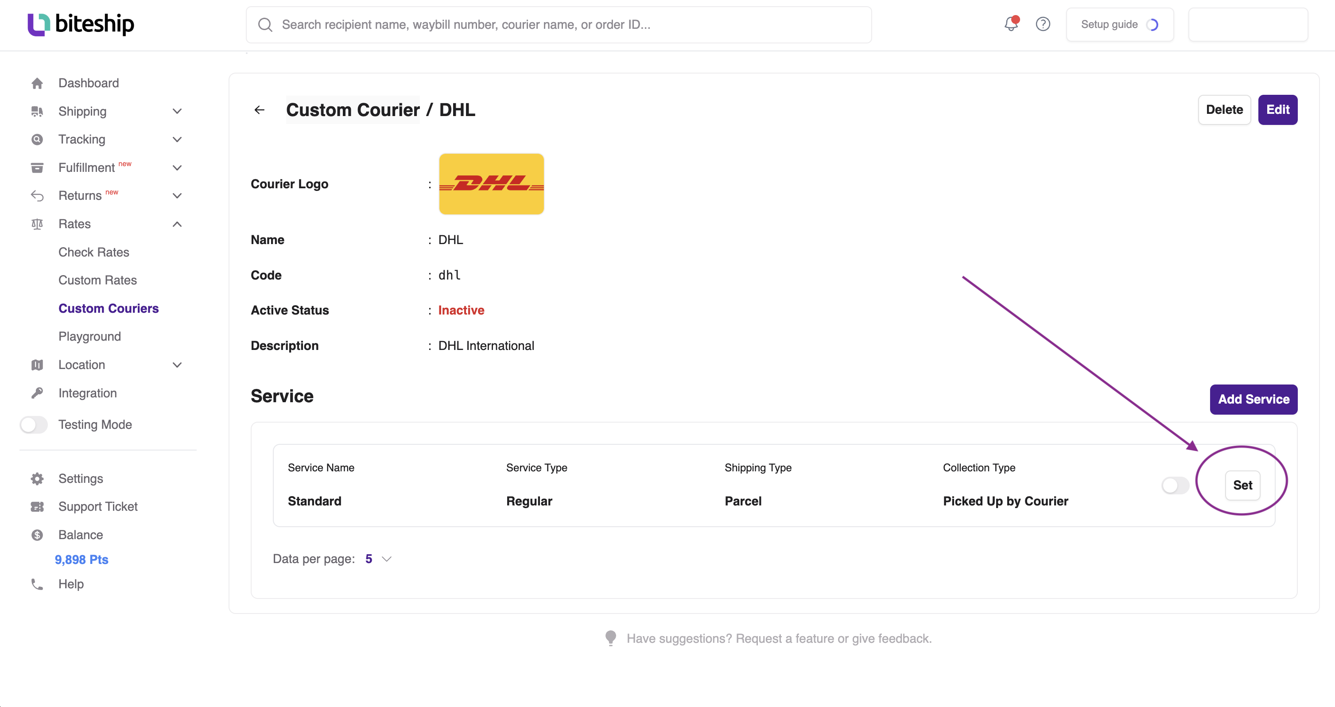Click the DHL International description text
The image size is (1335, 707).
click(x=486, y=346)
